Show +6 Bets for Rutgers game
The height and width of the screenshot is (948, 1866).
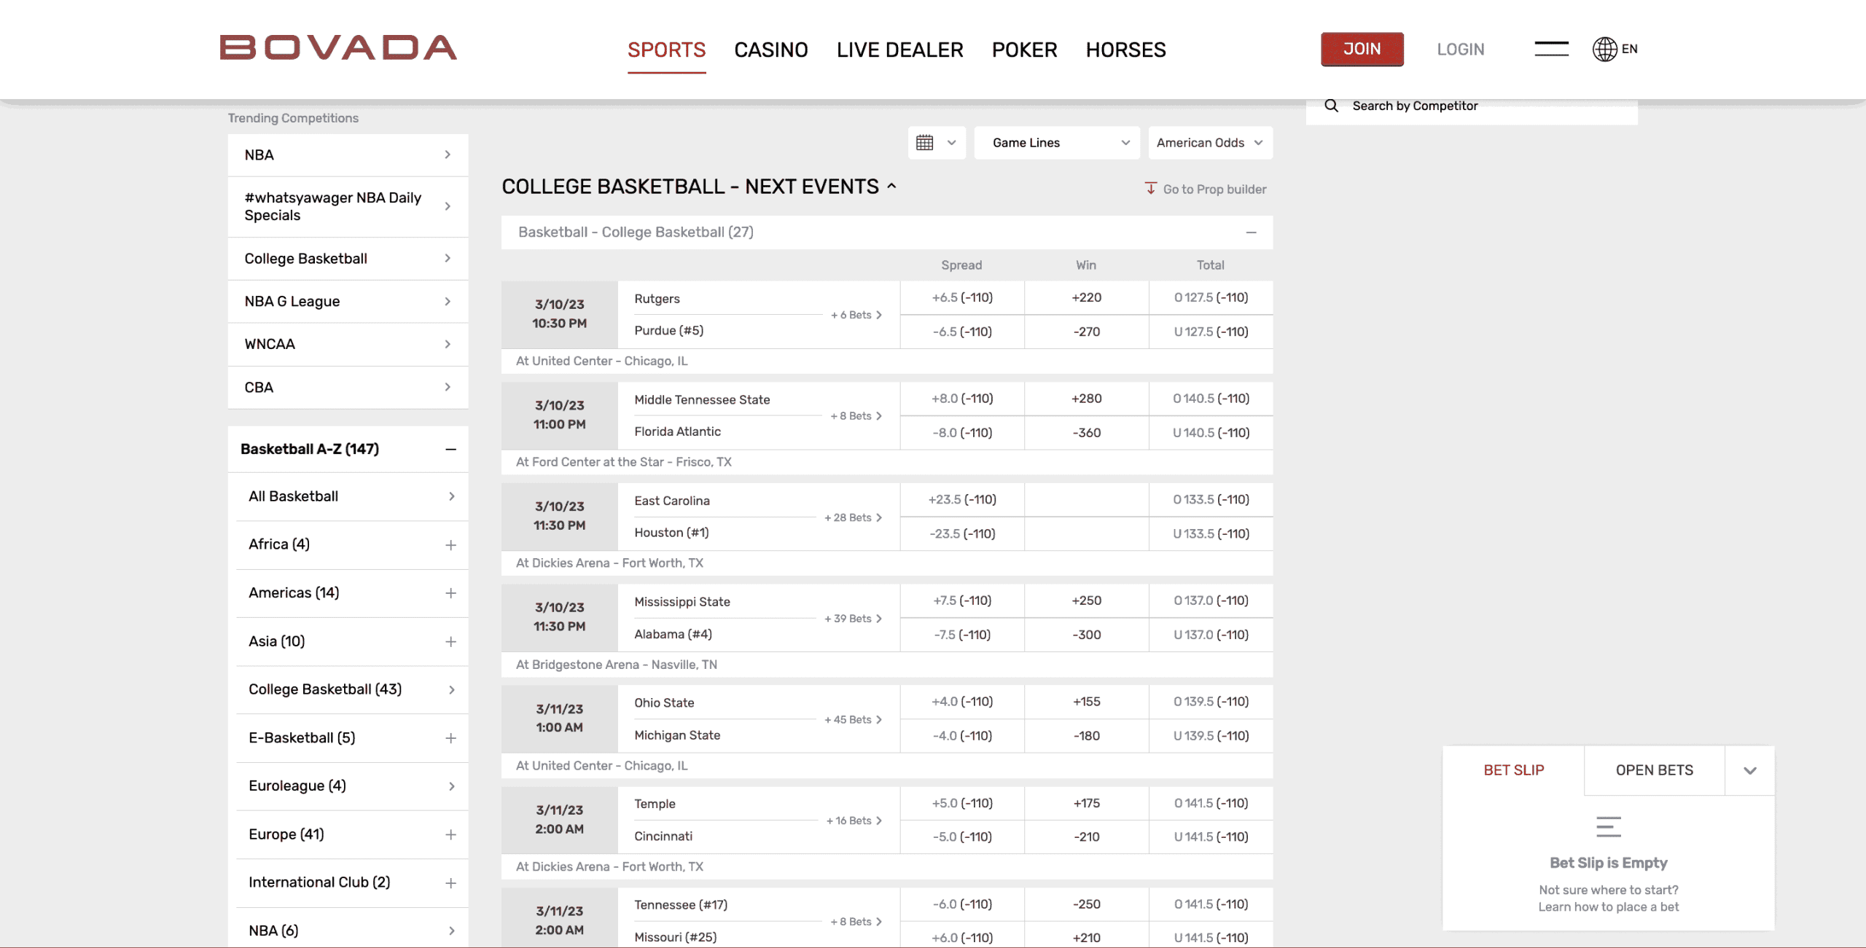click(x=856, y=315)
